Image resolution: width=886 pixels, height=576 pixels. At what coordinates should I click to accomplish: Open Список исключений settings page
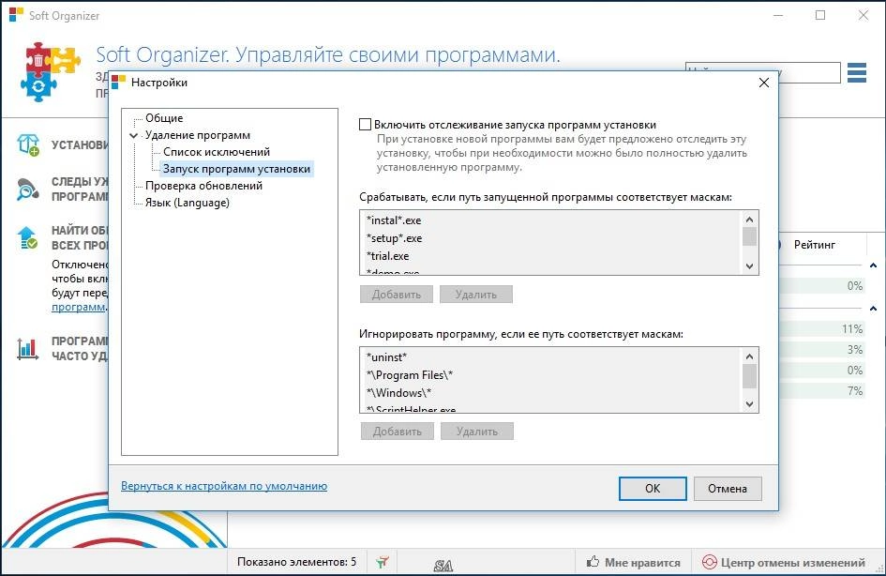click(x=217, y=152)
